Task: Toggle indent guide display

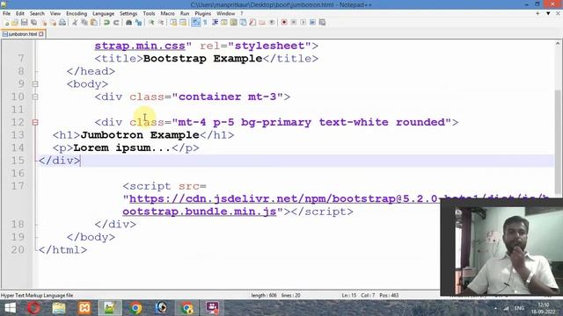Action: tap(215, 22)
